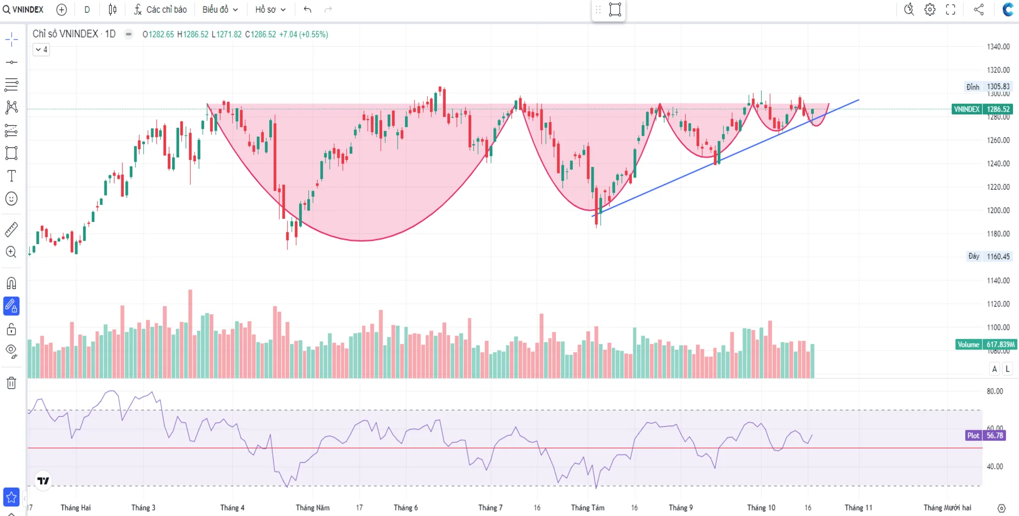Toggle stay in drawing mode

pos(11,306)
